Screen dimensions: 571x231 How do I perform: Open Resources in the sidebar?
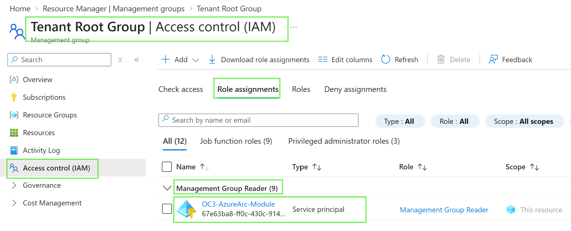pos(39,133)
